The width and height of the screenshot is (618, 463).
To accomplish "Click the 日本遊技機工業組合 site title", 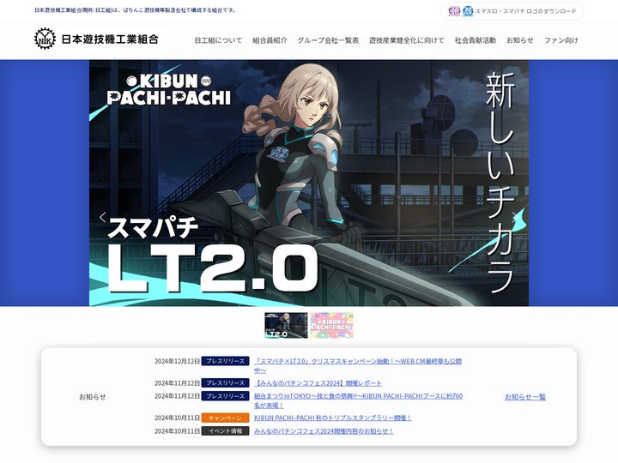I will (110, 39).
